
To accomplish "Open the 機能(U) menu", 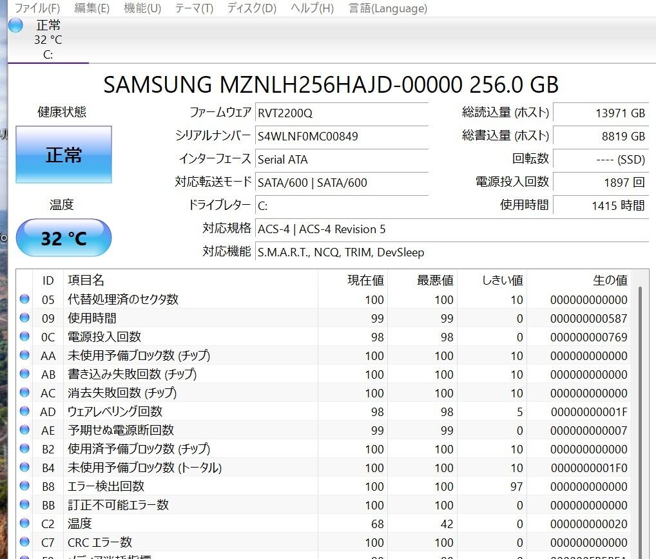I will pos(142,8).
